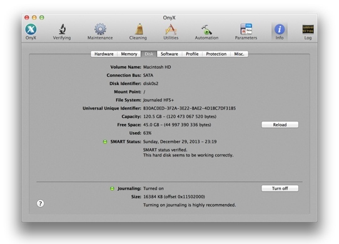Minimize the OnyX window

[x=34, y=18]
